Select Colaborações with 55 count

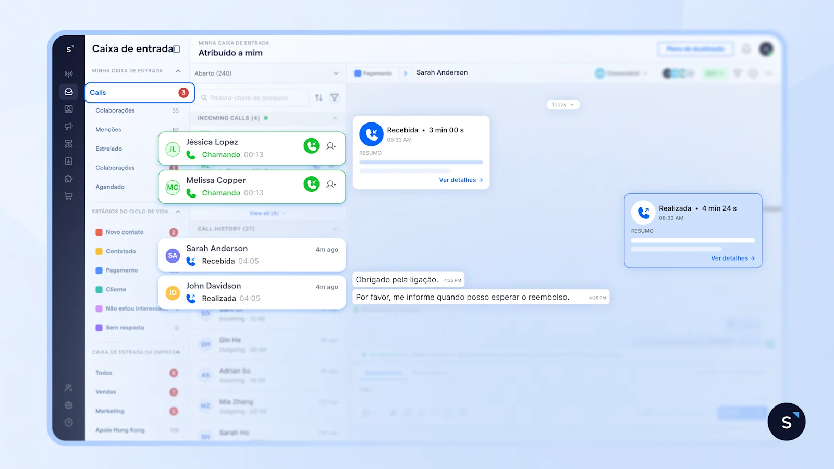137,110
